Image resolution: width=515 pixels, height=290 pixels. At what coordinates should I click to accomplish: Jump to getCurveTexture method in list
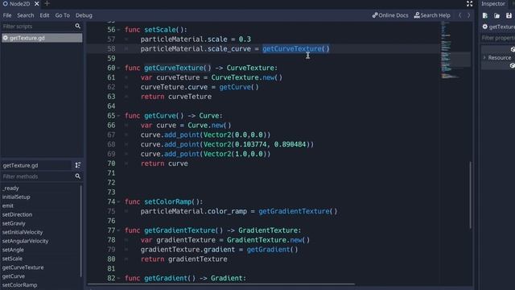23,267
